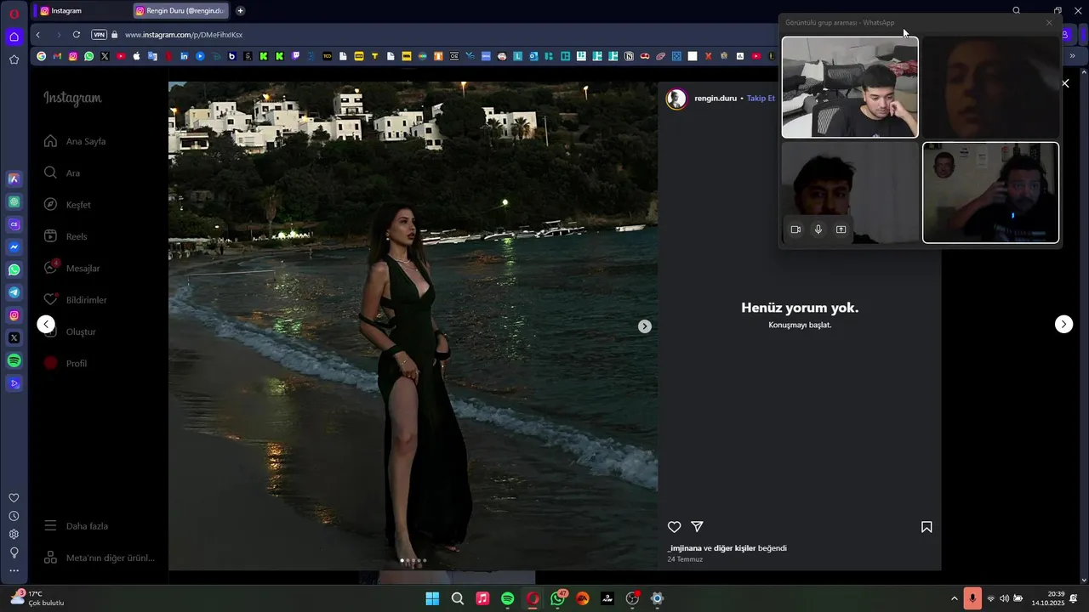This screenshot has height=612, width=1089.
Task: Click Takip Et to follow rengin.duru
Action: (x=761, y=99)
